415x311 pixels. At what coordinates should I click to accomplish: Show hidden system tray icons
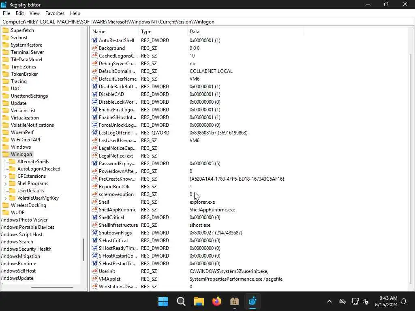(x=329, y=301)
